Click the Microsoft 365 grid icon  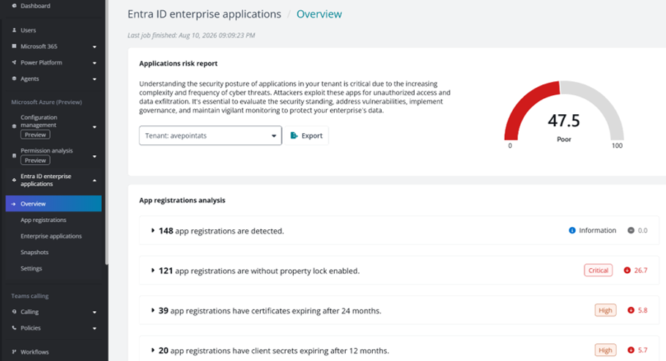(14, 46)
